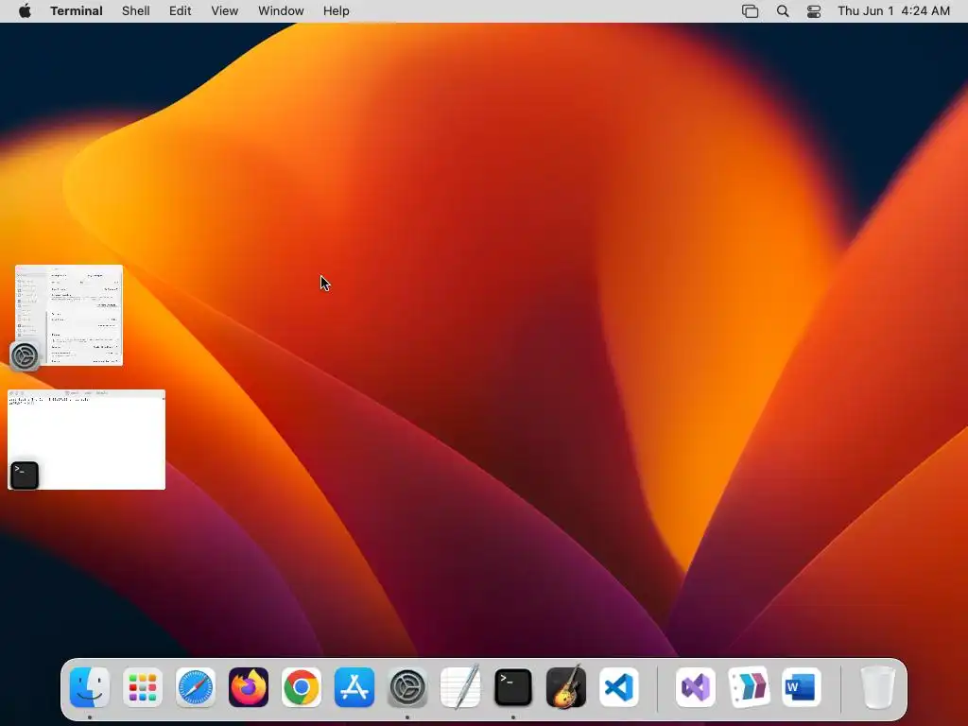Launch TextEdit from the Dock
Viewport: 968px width, 726px height.
[x=460, y=687]
